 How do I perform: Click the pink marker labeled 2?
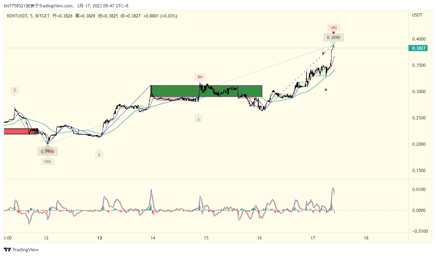[x=15, y=90]
